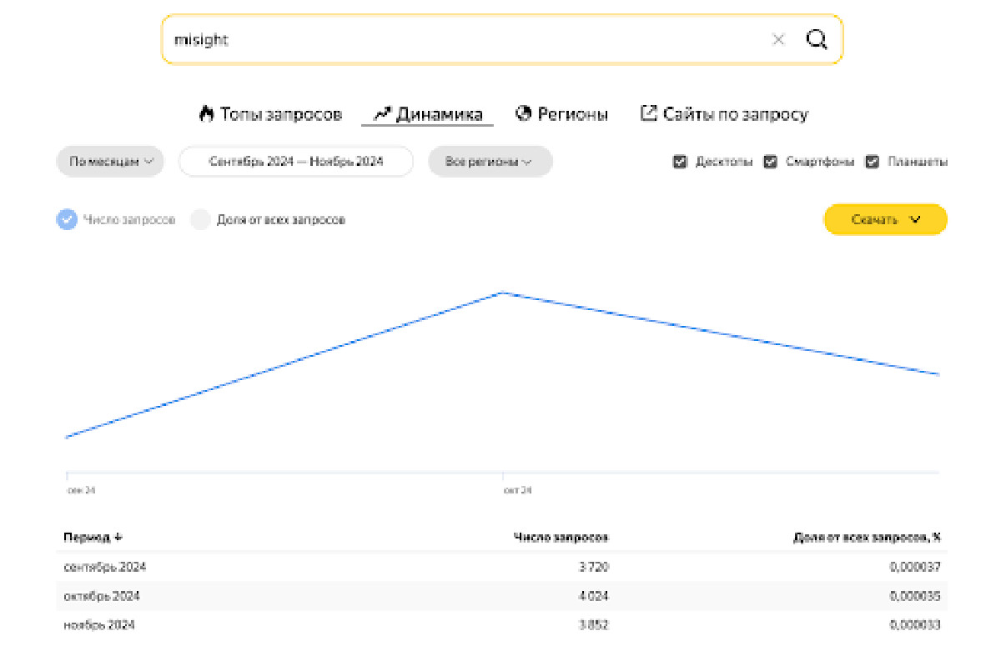Click the flame icon for Топы запросов
The height and width of the screenshot is (656, 1001).
click(x=206, y=113)
